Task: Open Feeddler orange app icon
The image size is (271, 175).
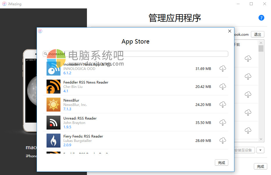Action: (54, 86)
